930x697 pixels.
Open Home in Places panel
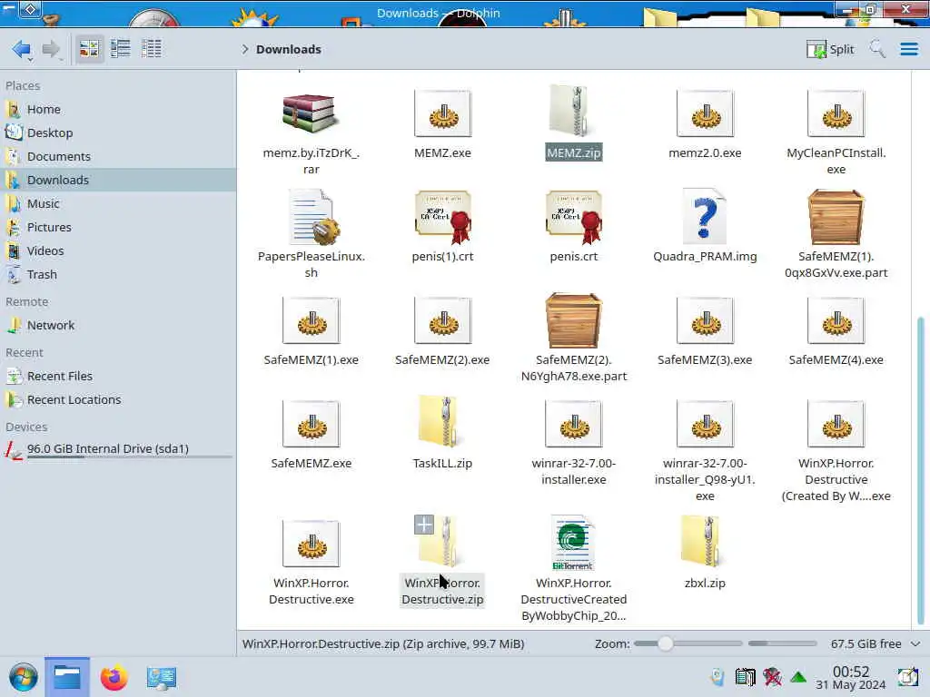tap(118, 109)
